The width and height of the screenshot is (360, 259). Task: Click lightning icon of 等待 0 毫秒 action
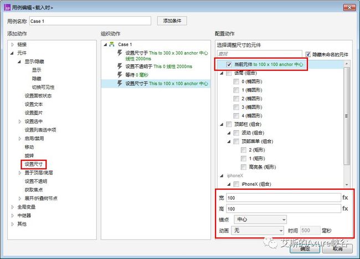pos(120,75)
